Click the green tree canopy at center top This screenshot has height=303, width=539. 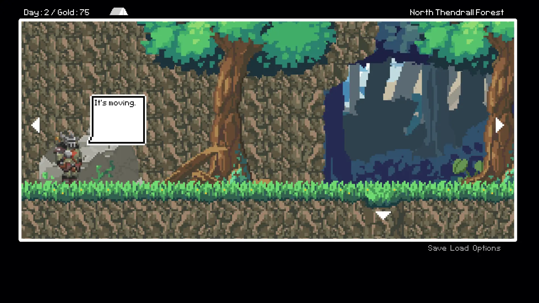[x=239, y=42]
